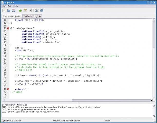Click the document search toolbar icon

point(30,11)
